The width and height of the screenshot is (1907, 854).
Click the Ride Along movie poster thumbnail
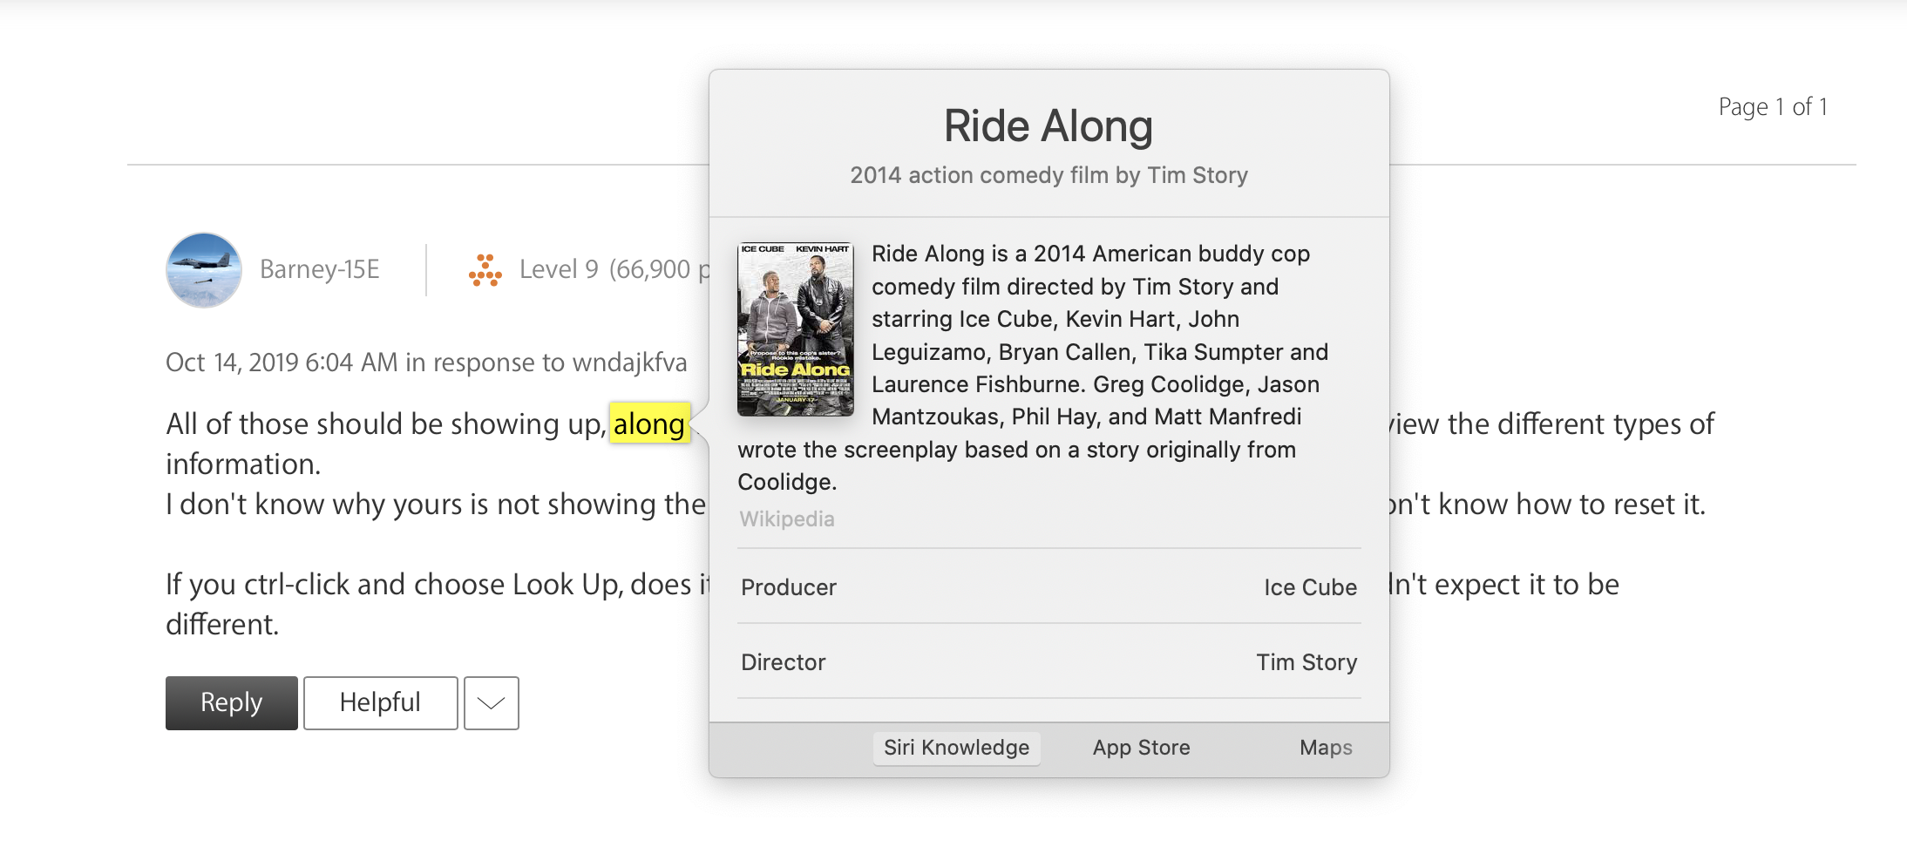coord(795,329)
